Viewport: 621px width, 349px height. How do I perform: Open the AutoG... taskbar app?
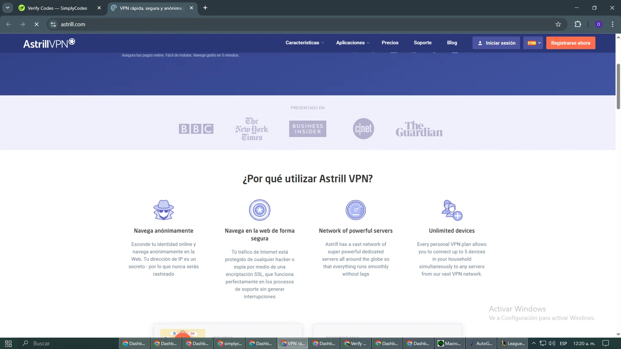pyautogui.click(x=481, y=343)
